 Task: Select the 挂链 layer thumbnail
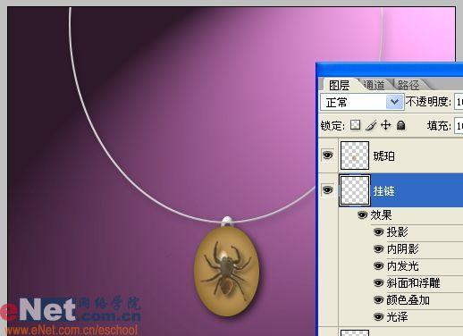(355, 190)
